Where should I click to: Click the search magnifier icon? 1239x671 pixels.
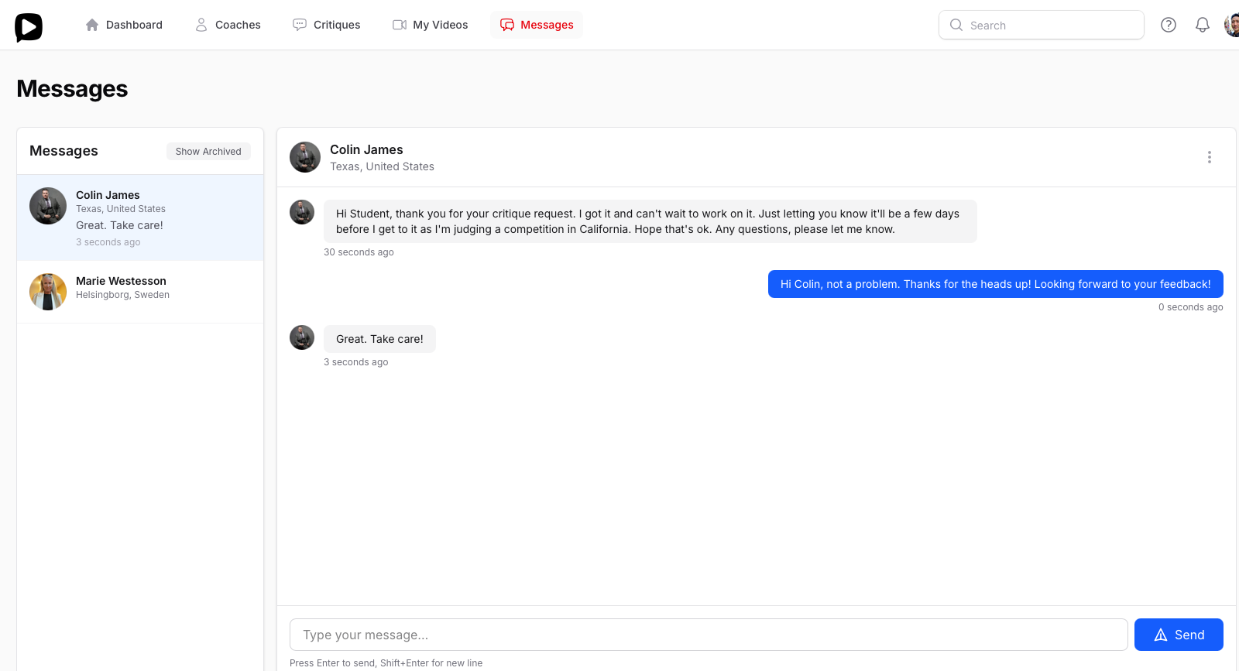tap(956, 25)
